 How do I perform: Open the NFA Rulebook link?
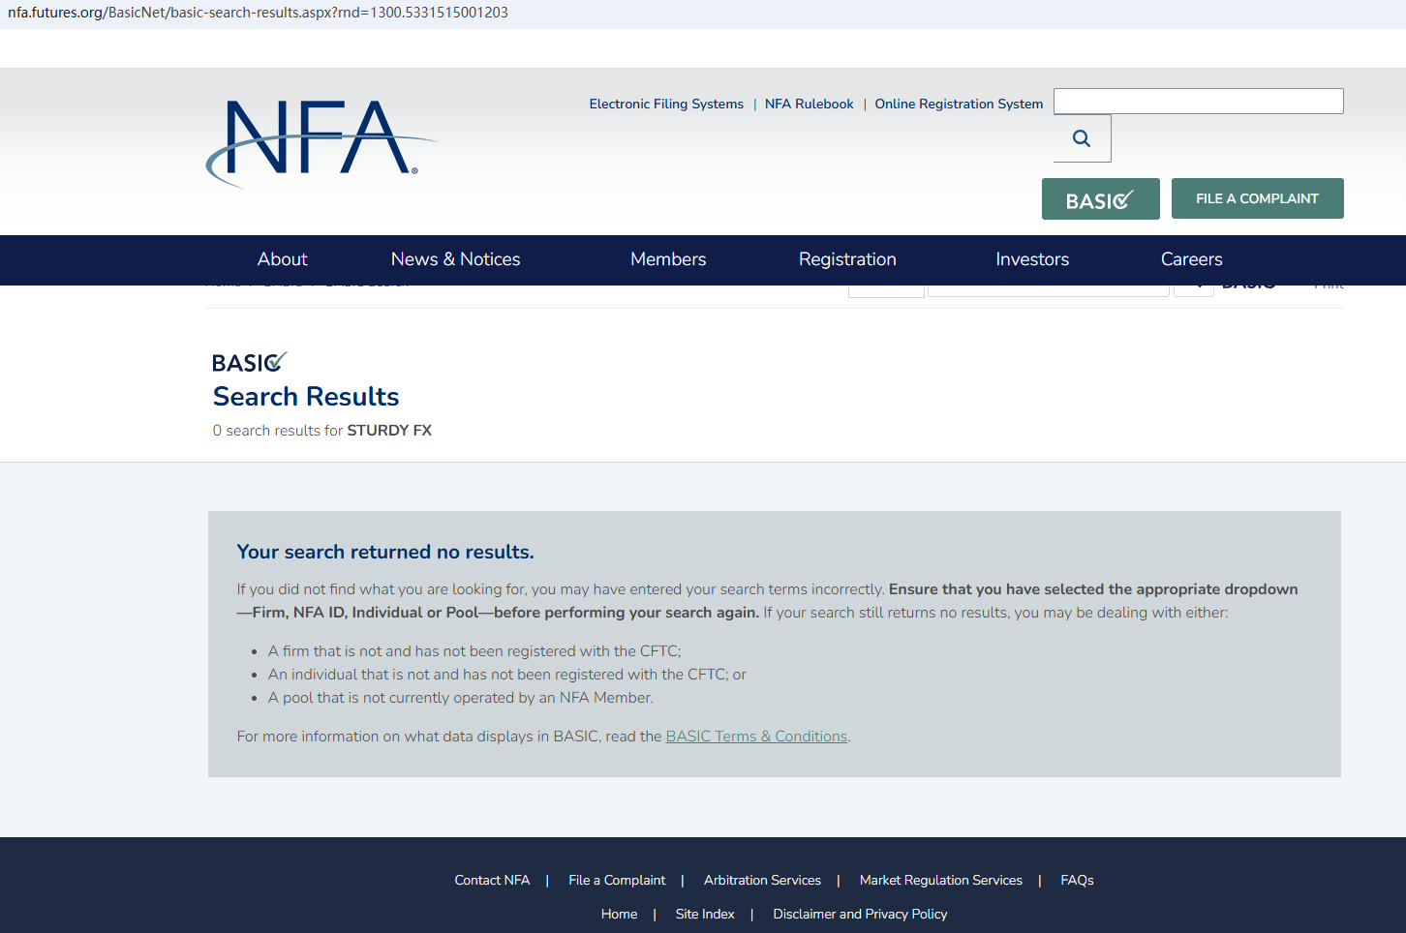click(x=809, y=104)
